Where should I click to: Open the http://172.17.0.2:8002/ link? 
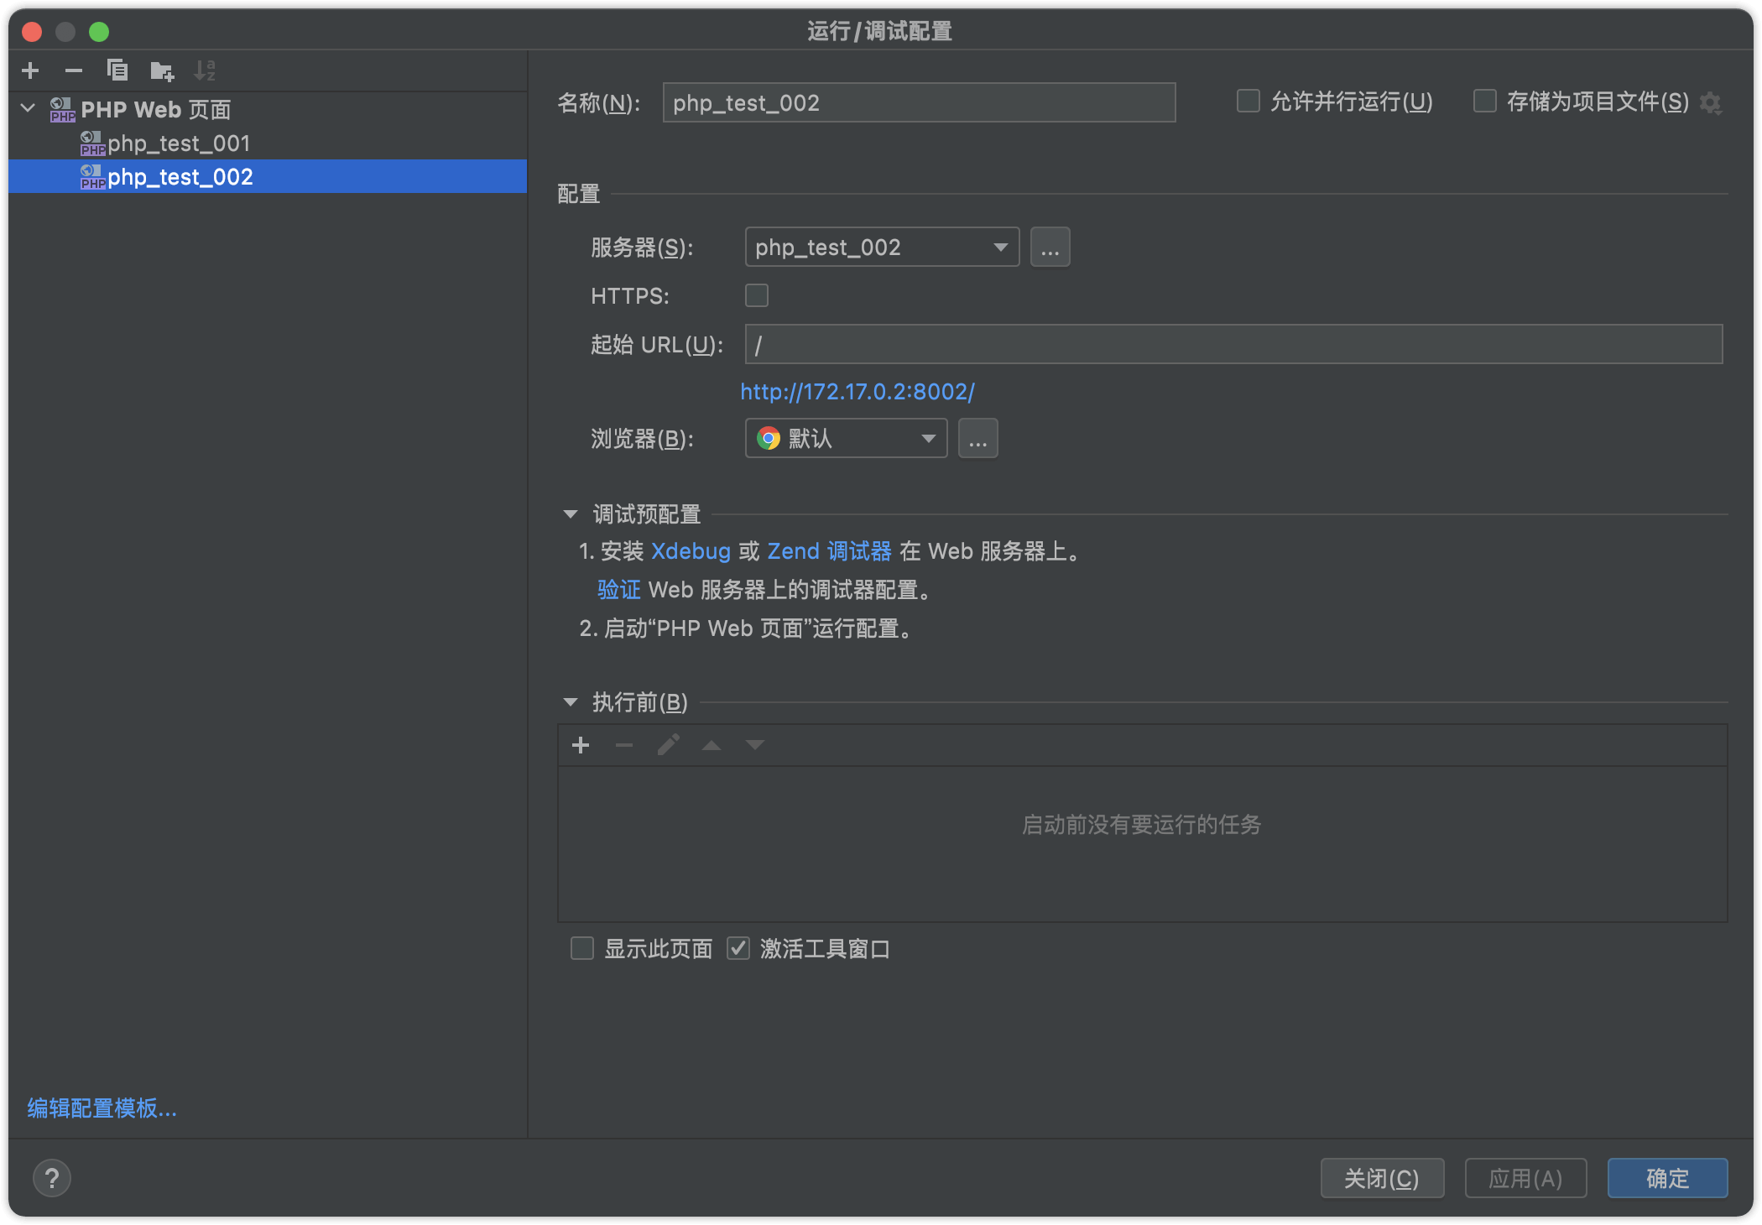tap(857, 392)
